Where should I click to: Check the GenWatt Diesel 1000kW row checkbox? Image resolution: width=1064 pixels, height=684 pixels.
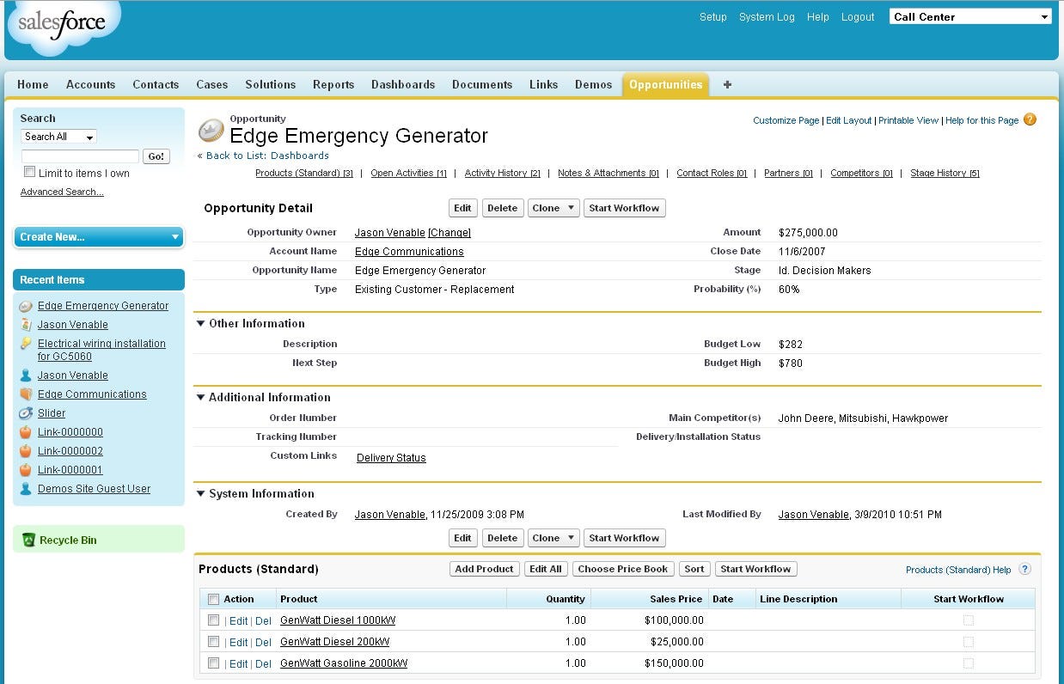[x=214, y=620]
